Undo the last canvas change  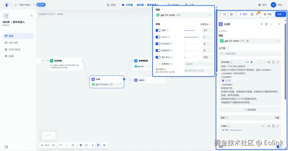pyautogui.click(x=61, y=145)
